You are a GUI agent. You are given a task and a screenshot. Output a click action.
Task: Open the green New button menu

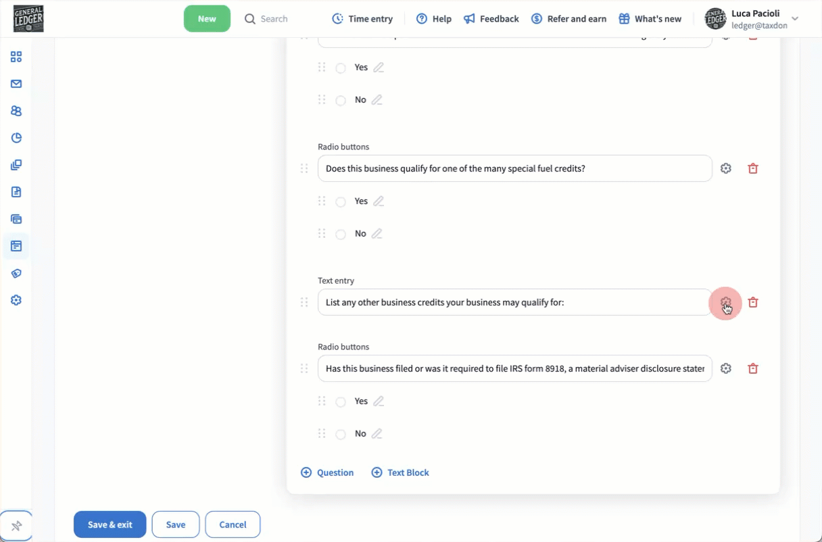click(x=207, y=19)
